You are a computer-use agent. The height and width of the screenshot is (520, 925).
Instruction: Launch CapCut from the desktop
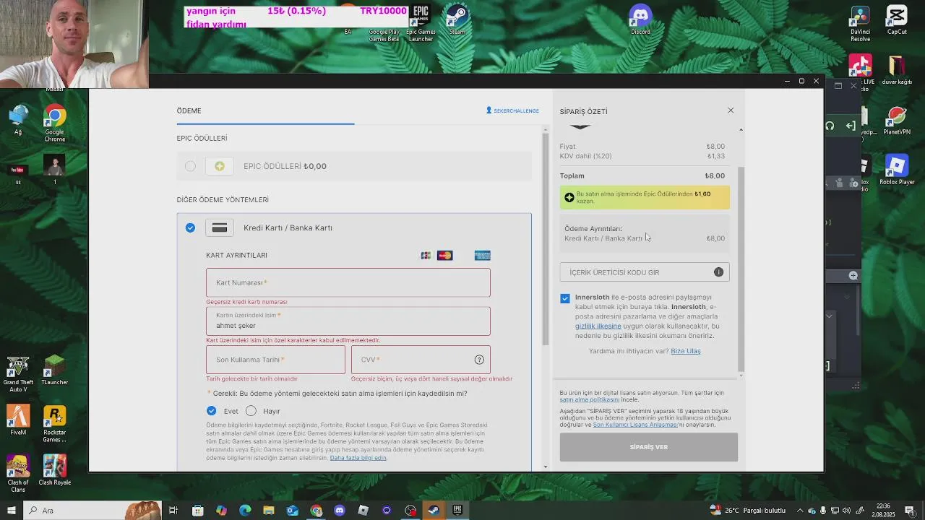tap(897, 19)
